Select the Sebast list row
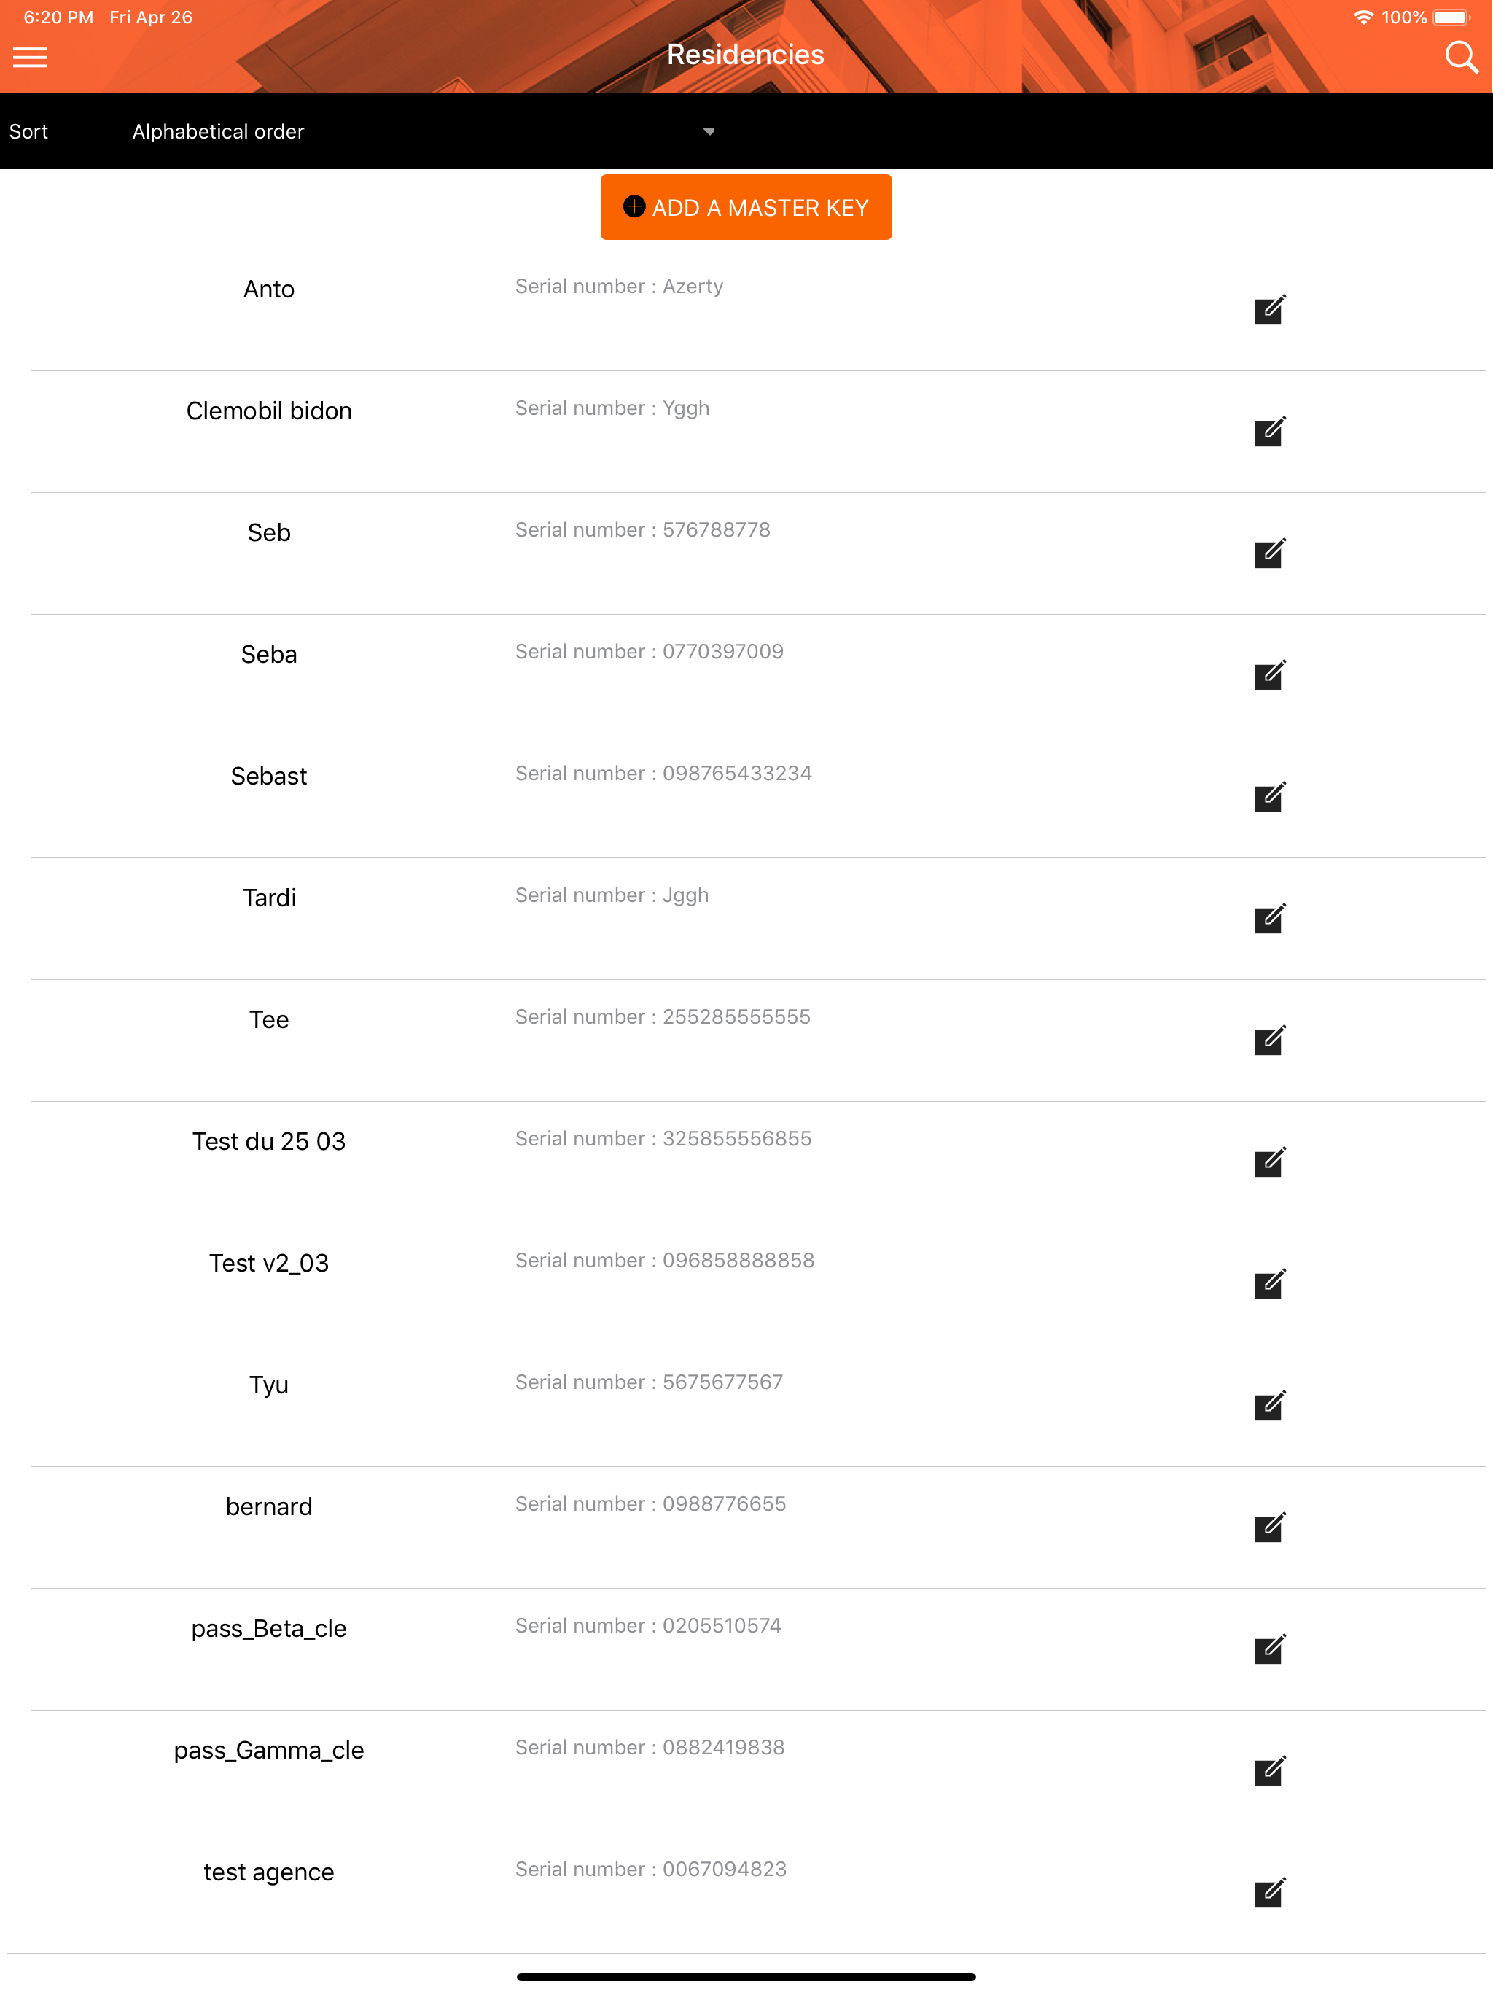This screenshot has height=1992, width=1493. click(x=757, y=797)
